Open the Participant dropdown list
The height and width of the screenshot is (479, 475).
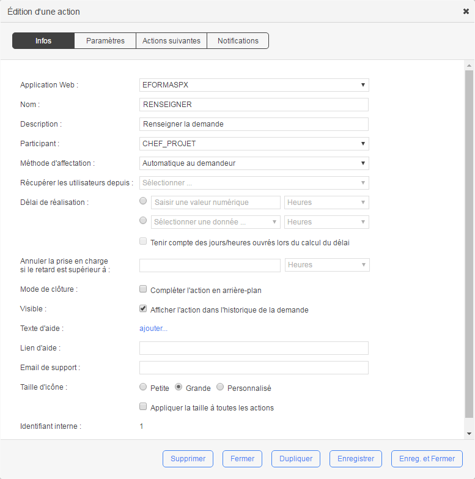[x=254, y=144]
